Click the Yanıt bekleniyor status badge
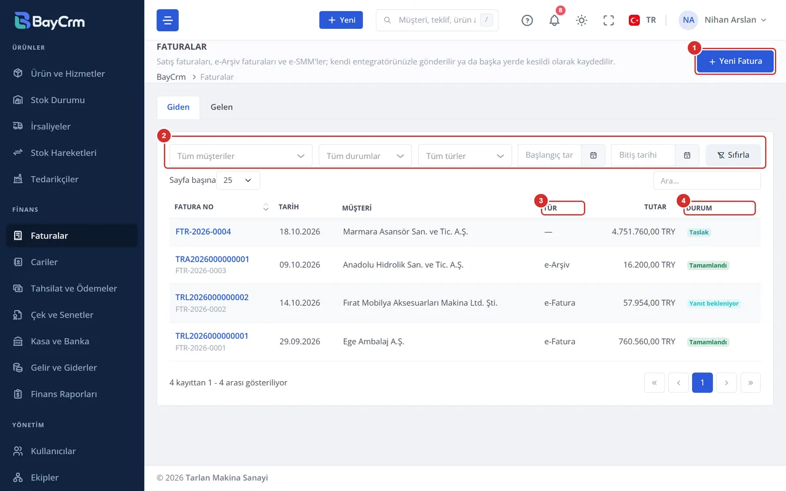This screenshot has height=491, width=786. tap(714, 303)
